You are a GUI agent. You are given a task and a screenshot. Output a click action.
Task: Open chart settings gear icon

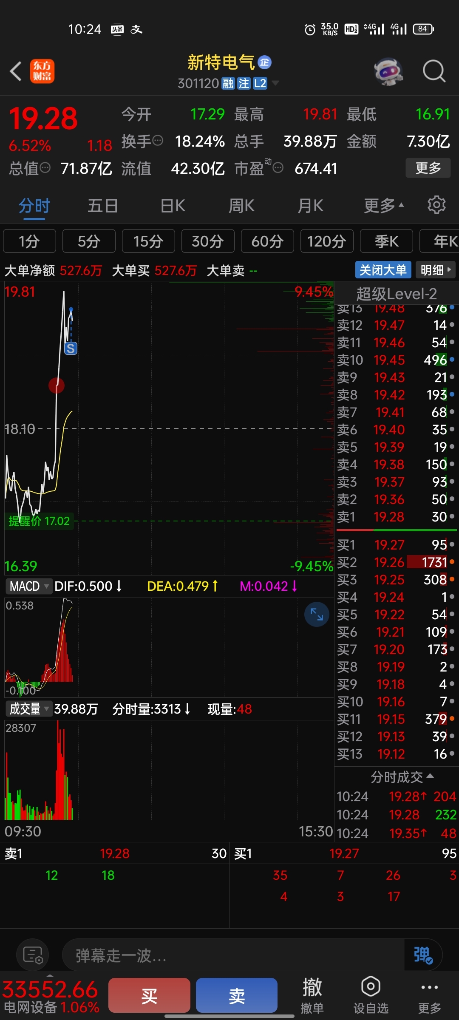(x=436, y=205)
